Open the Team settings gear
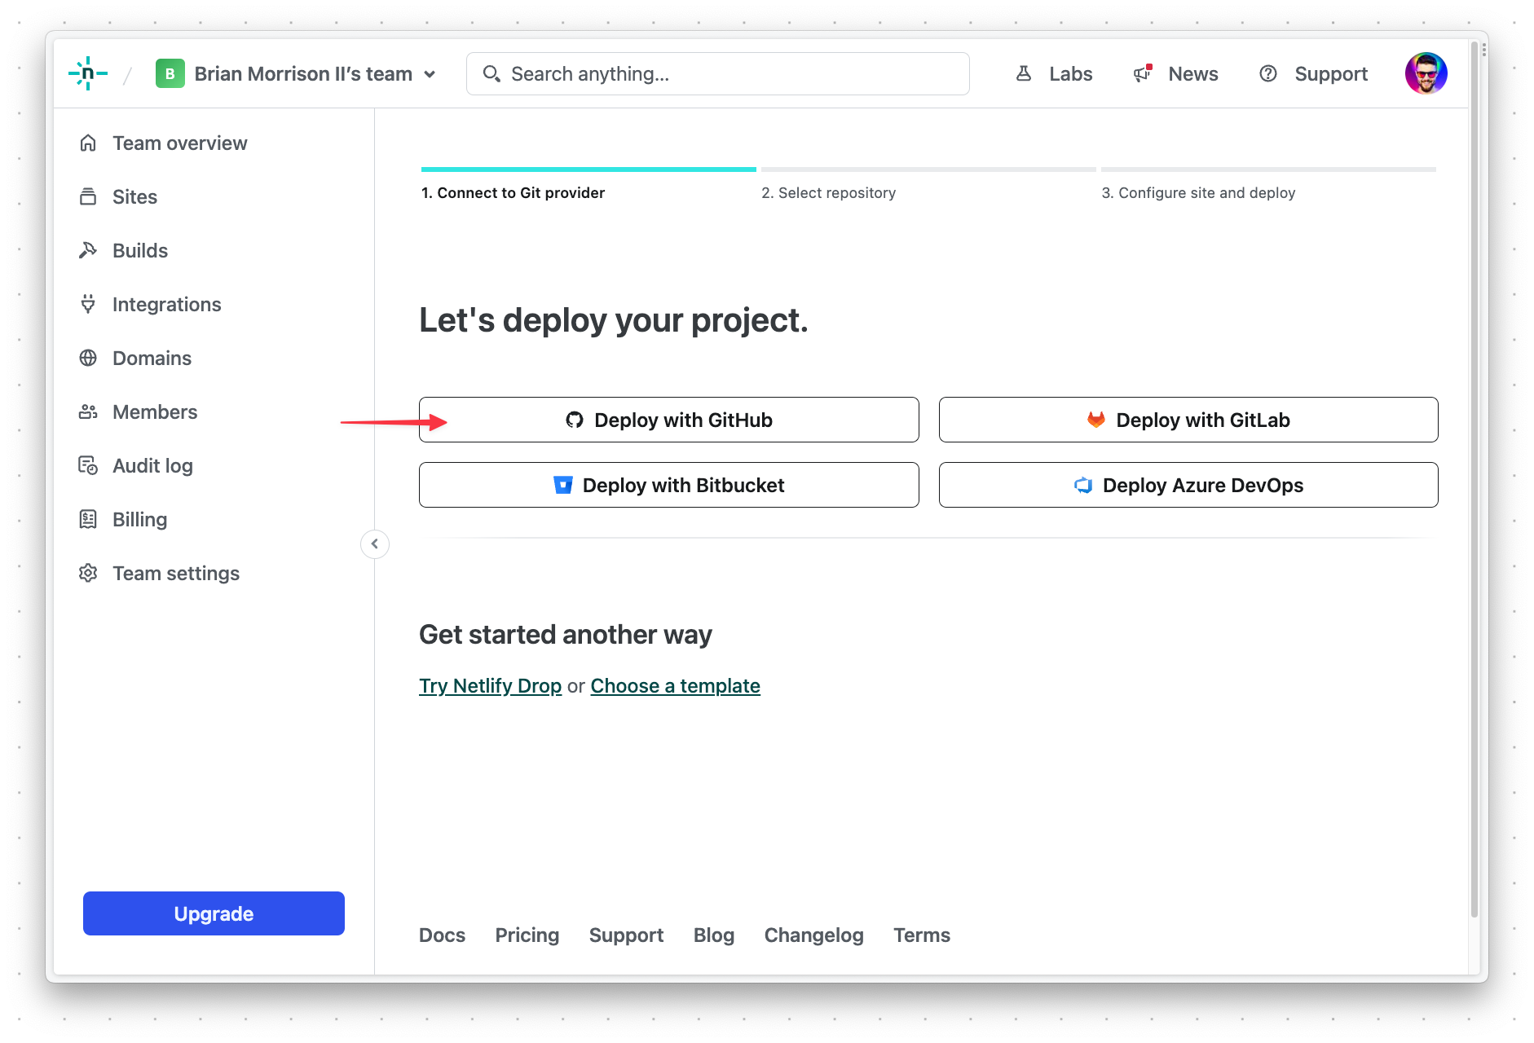1534x1043 pixels. (x=88, y=573)
